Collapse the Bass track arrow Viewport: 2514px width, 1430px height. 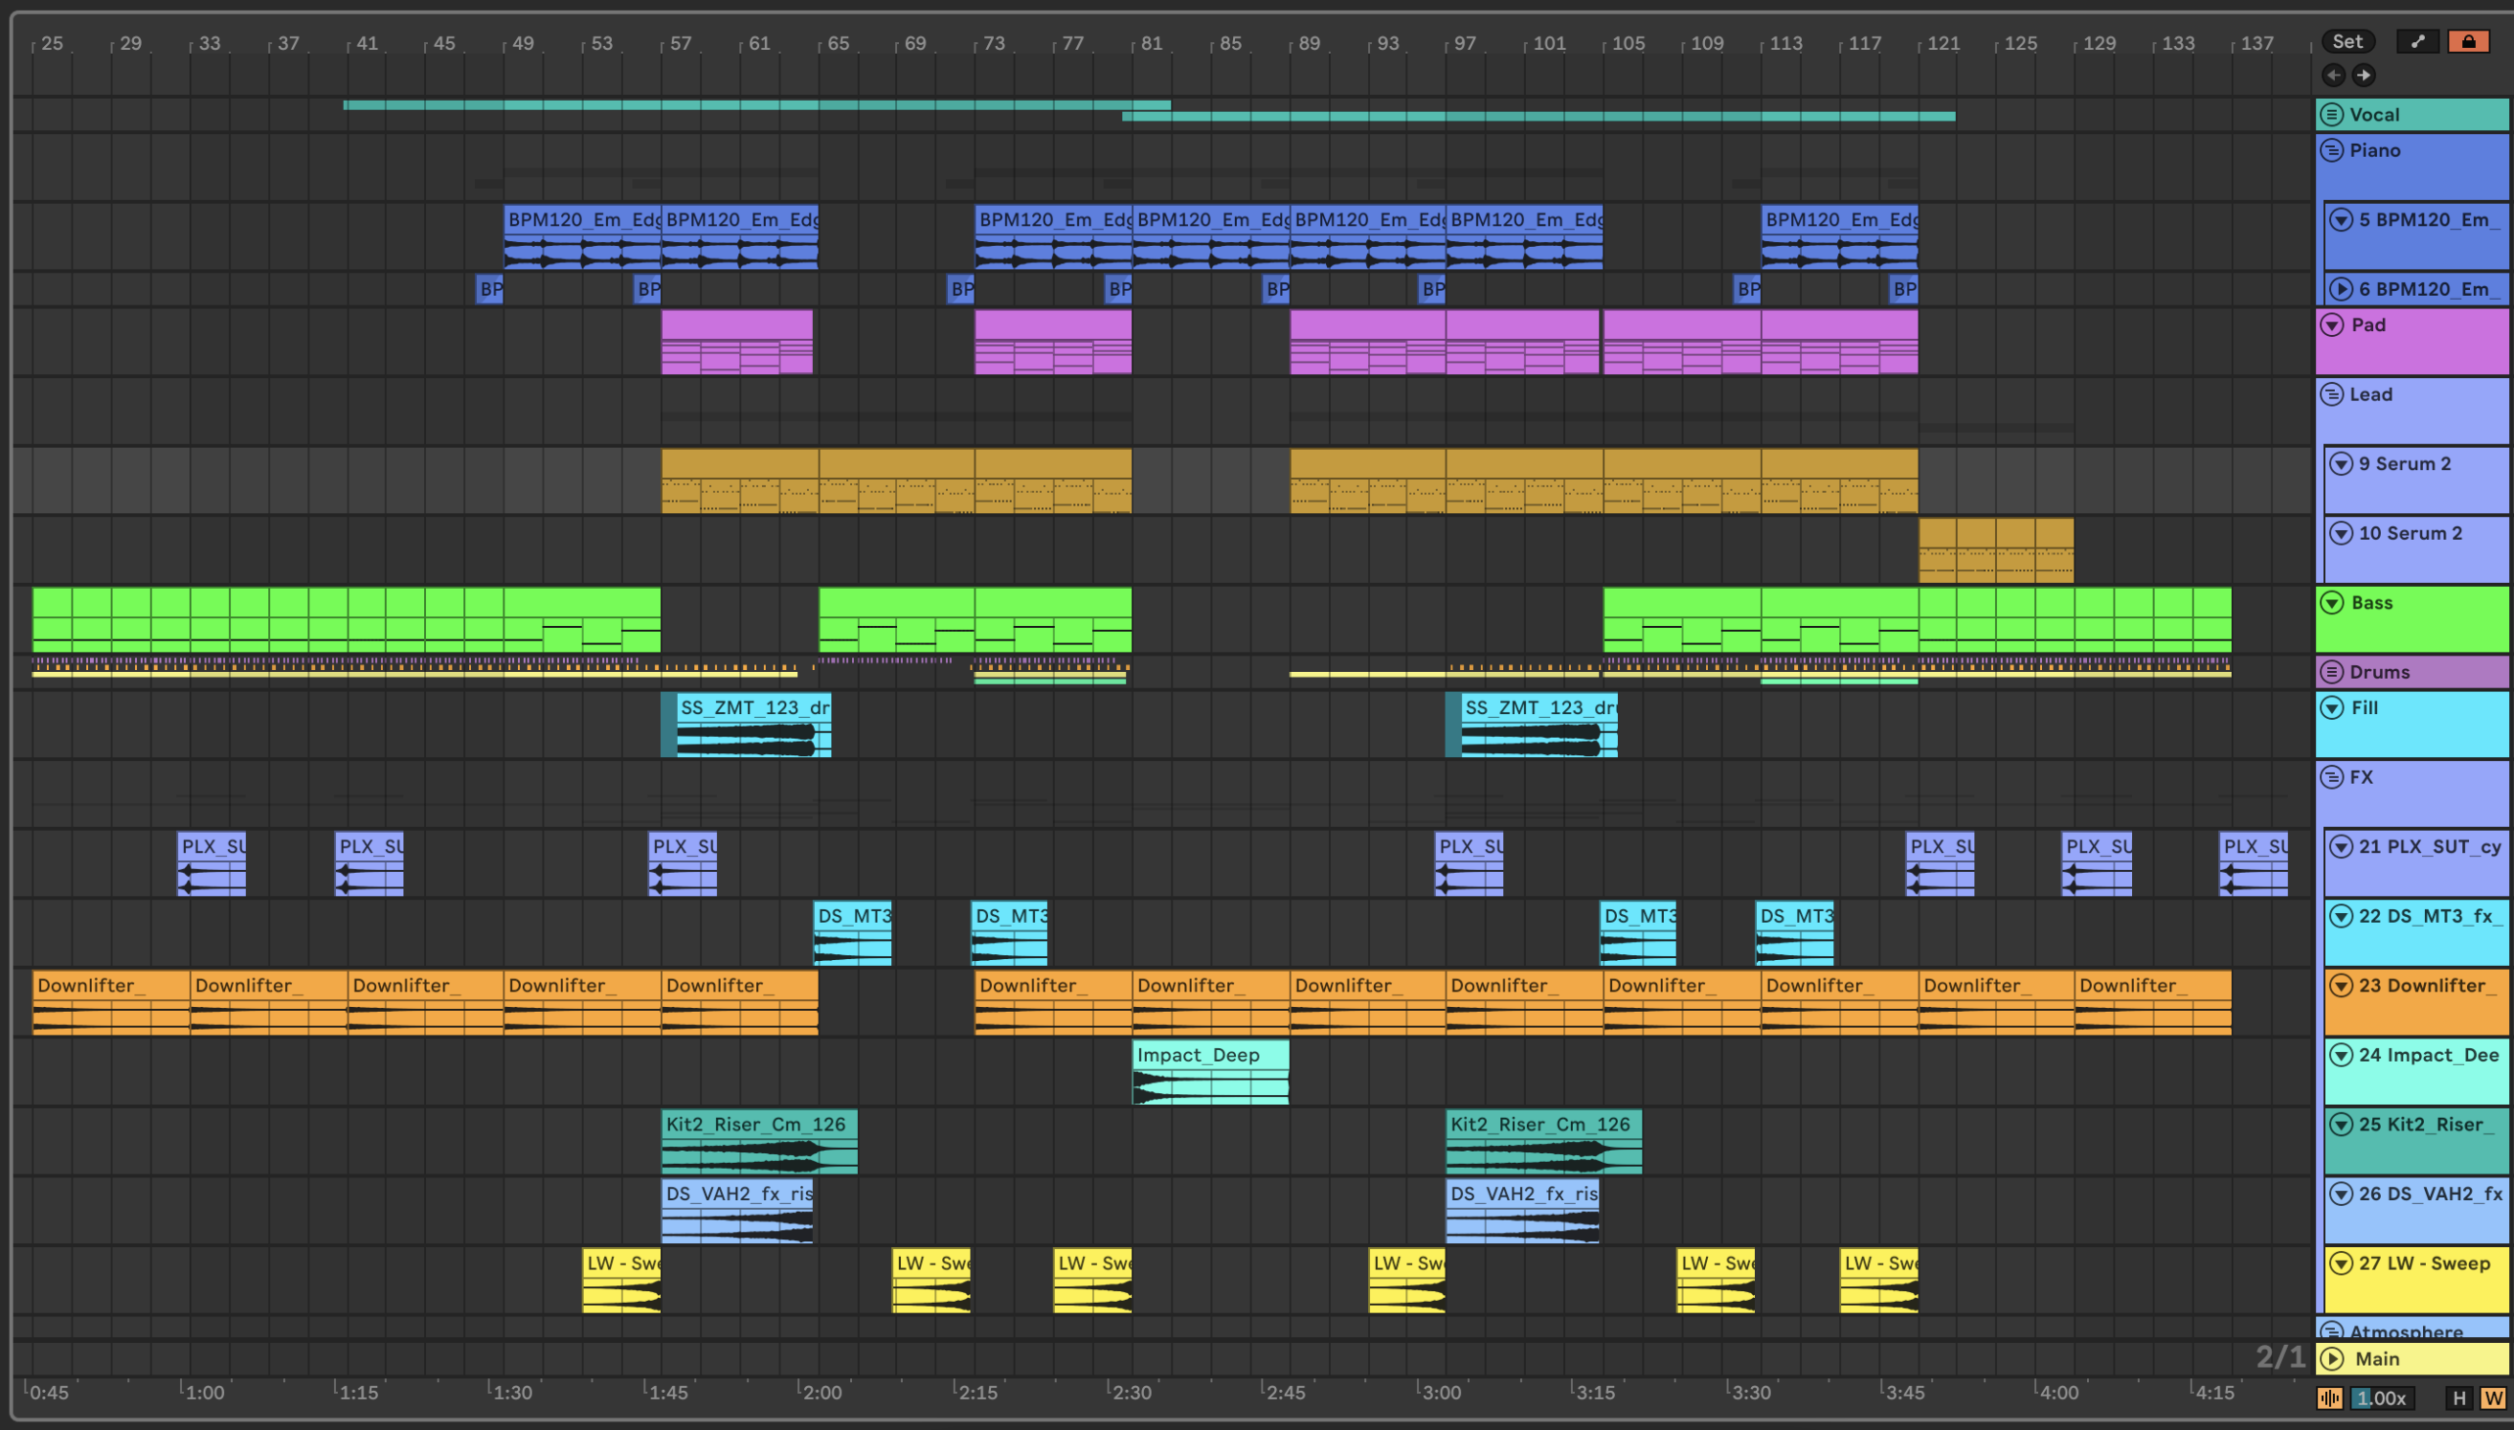coord(2331,603)
